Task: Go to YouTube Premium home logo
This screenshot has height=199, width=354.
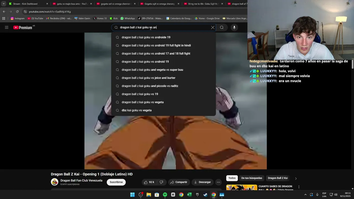Action: (23, 27)
